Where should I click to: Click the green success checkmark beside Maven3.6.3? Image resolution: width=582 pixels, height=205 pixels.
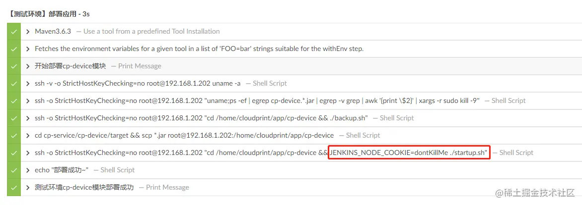pos(14,32)
